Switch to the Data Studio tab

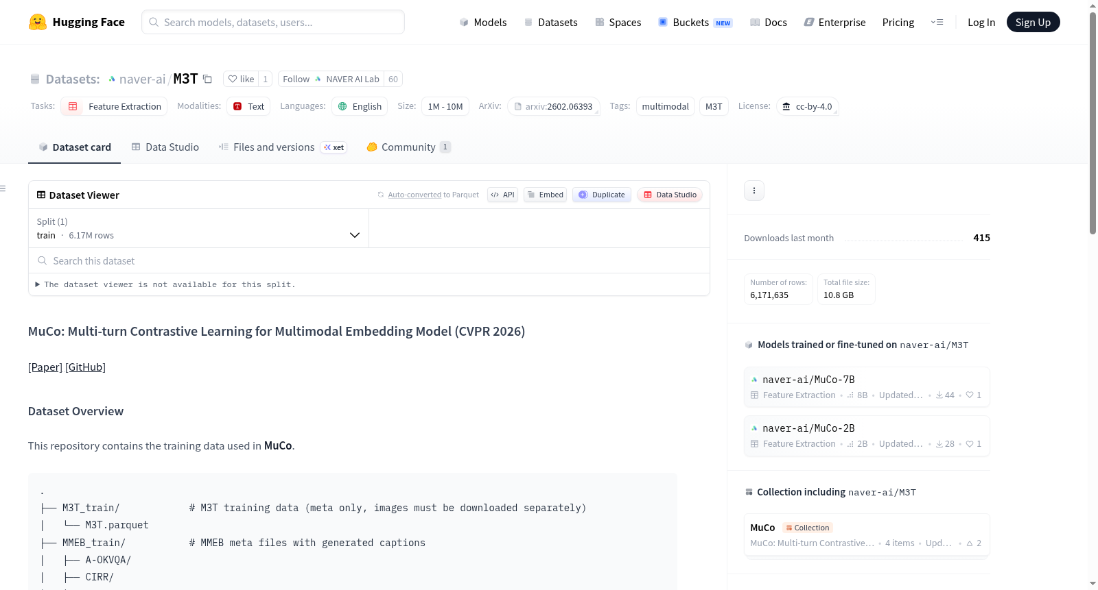click(165, 147)
